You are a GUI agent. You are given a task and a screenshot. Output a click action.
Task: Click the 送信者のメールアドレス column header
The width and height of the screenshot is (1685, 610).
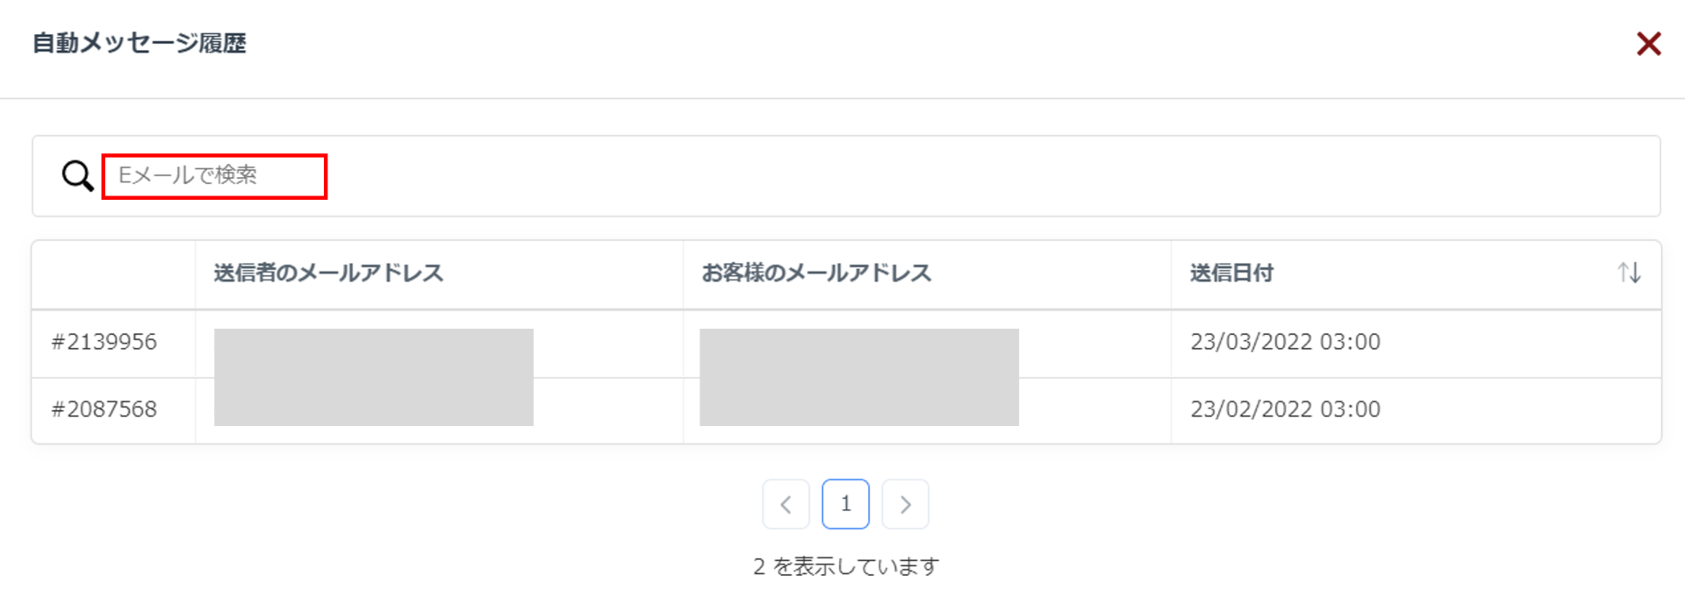pos(328,273)
